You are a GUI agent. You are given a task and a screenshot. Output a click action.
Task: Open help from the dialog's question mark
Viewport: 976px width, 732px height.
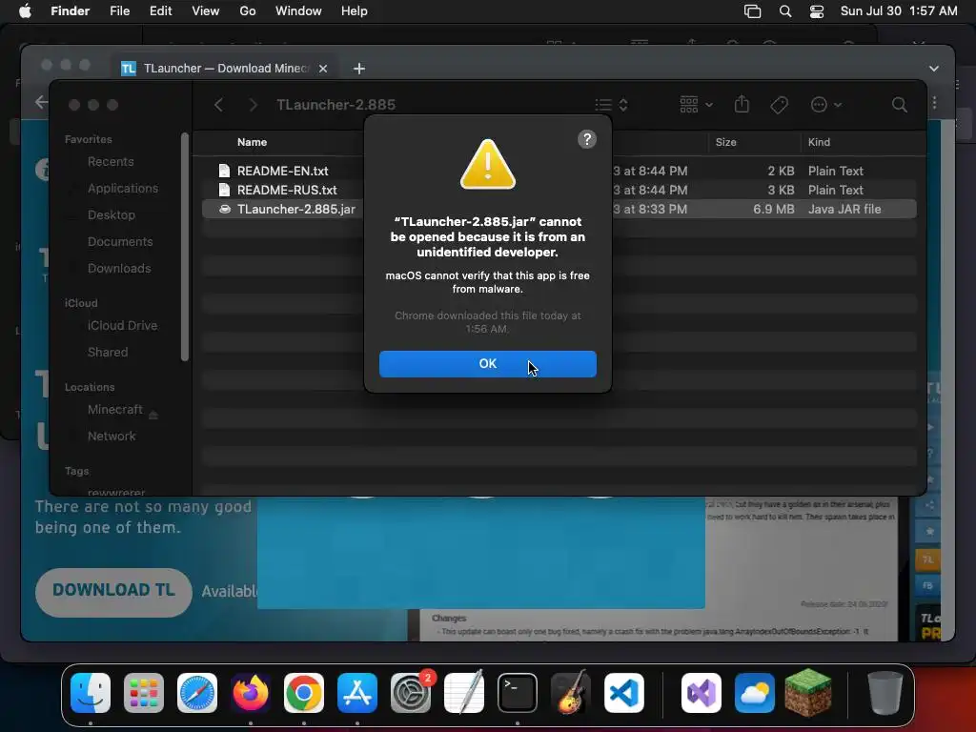coord(586,139)
